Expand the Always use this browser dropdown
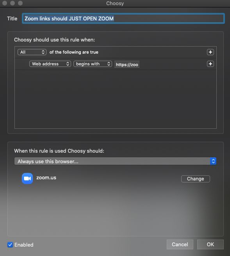This screenshot has width=230, height=256. (x=115, y=161)
